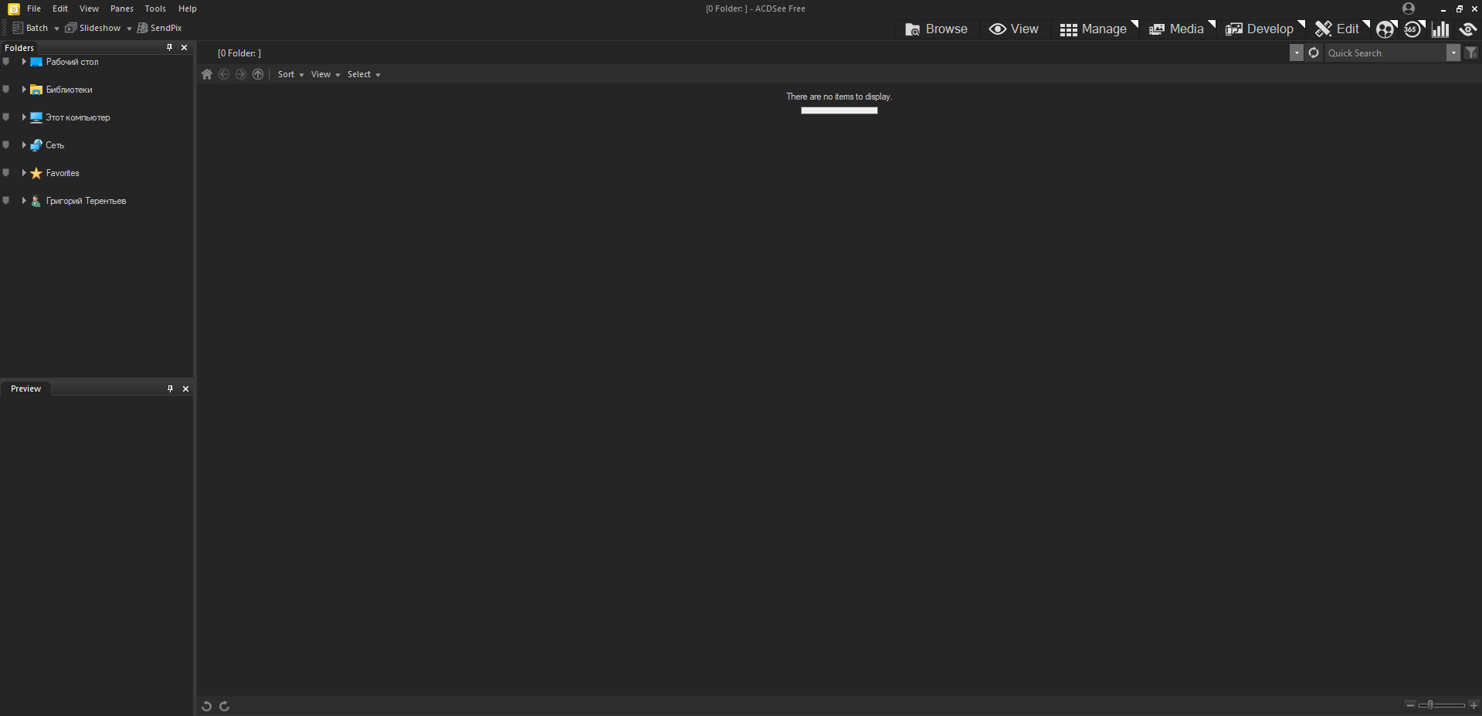Go to the home folder icon

207,74
